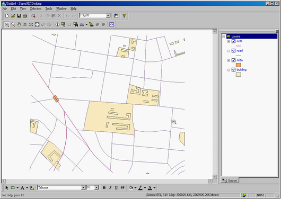Click the orange mrta legend swatch
The height and width of the screenshot is (199, 281).
coord(239,65)
